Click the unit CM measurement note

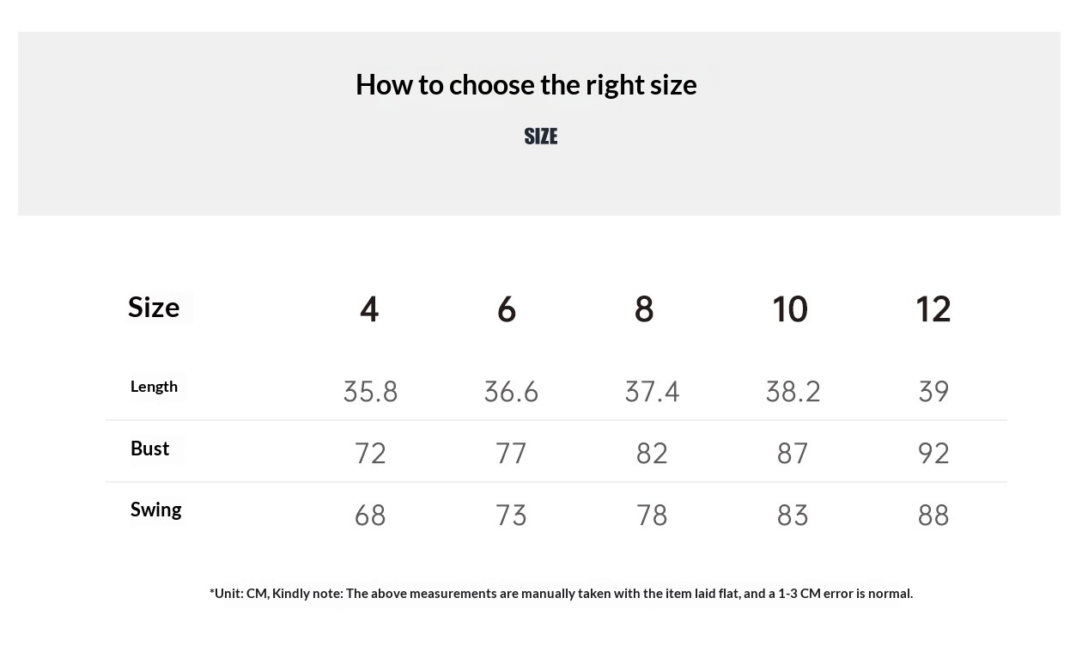(x=561, y=594)
